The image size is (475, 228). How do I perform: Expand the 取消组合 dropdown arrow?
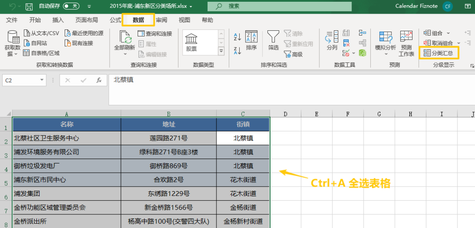click(x=459, y=43)
